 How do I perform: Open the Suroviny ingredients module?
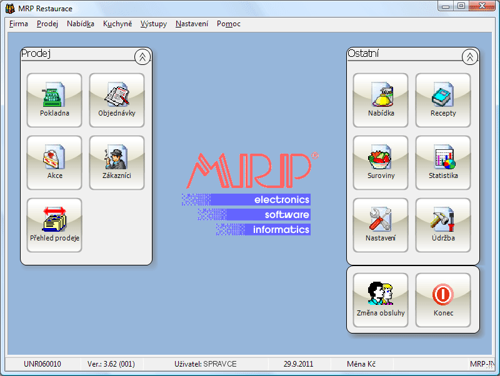point(381,163)
